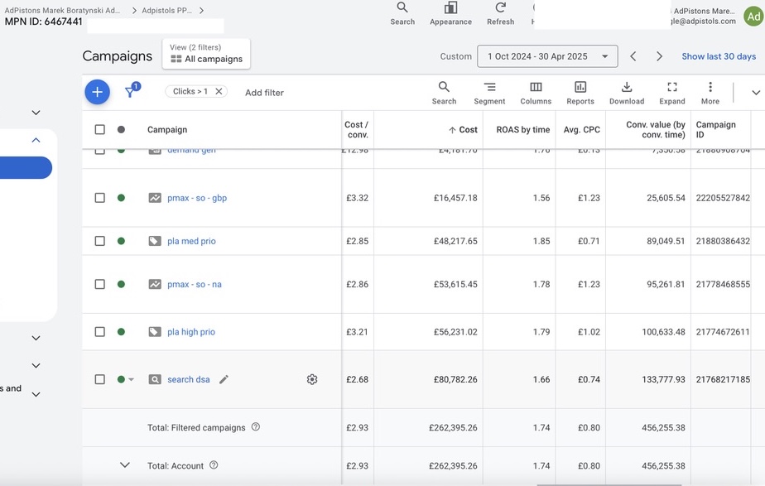Tick the pla high prio checkbox
This screenshot has height=486, width=765.
pyautogui.click(x=99, y=331)
